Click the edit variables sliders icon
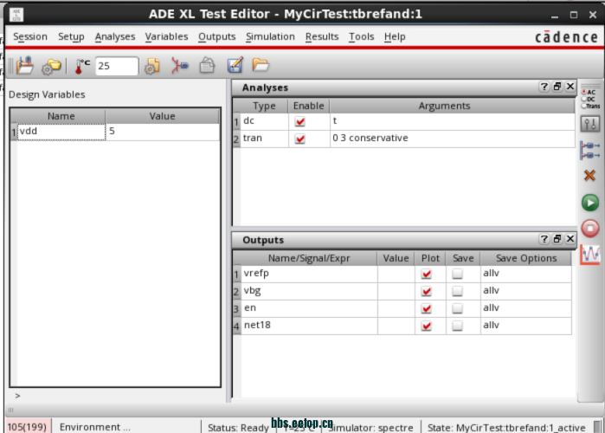Screen dimensions: 605x433 click(590, 124)
